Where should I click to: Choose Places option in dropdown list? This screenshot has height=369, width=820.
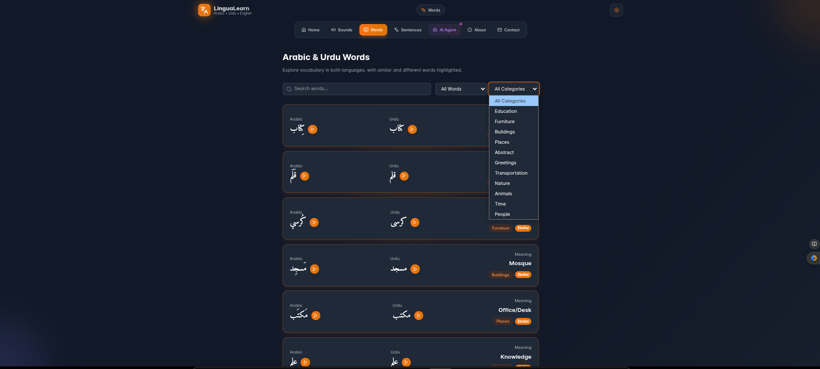tap(514, 142)
